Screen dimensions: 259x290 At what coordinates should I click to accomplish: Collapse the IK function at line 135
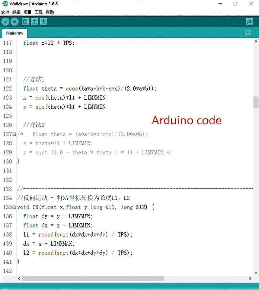pos(14,207)
